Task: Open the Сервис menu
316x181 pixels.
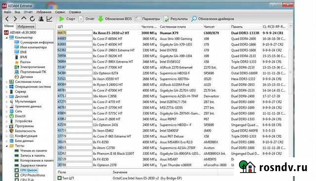Action: (x=60, y=12)
